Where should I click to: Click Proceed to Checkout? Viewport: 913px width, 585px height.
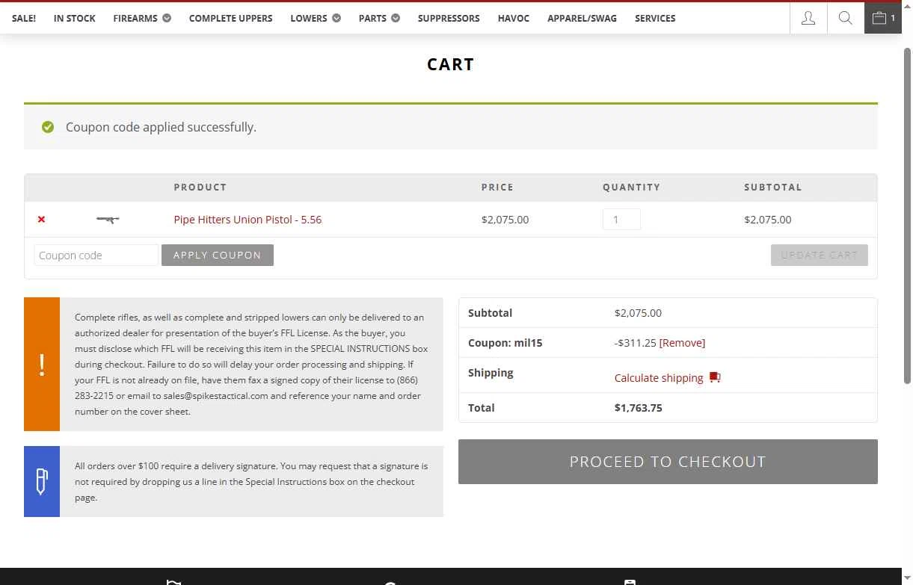[x=668, y=462]
